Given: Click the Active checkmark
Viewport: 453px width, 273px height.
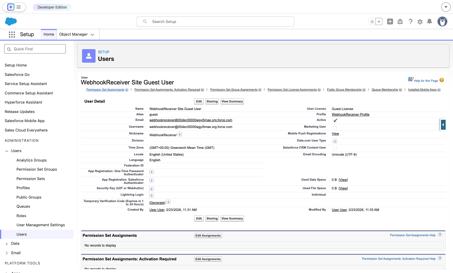Looking at the screenshot, I should click(335, 120).
